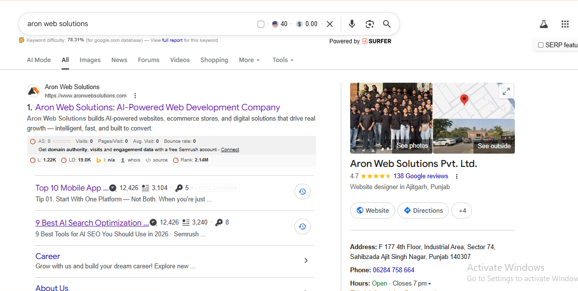
Task: Click the Surfer logo
Action: pos(376,41)
